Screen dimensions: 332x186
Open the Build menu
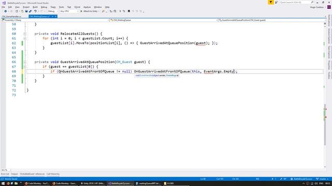[35, 7]
